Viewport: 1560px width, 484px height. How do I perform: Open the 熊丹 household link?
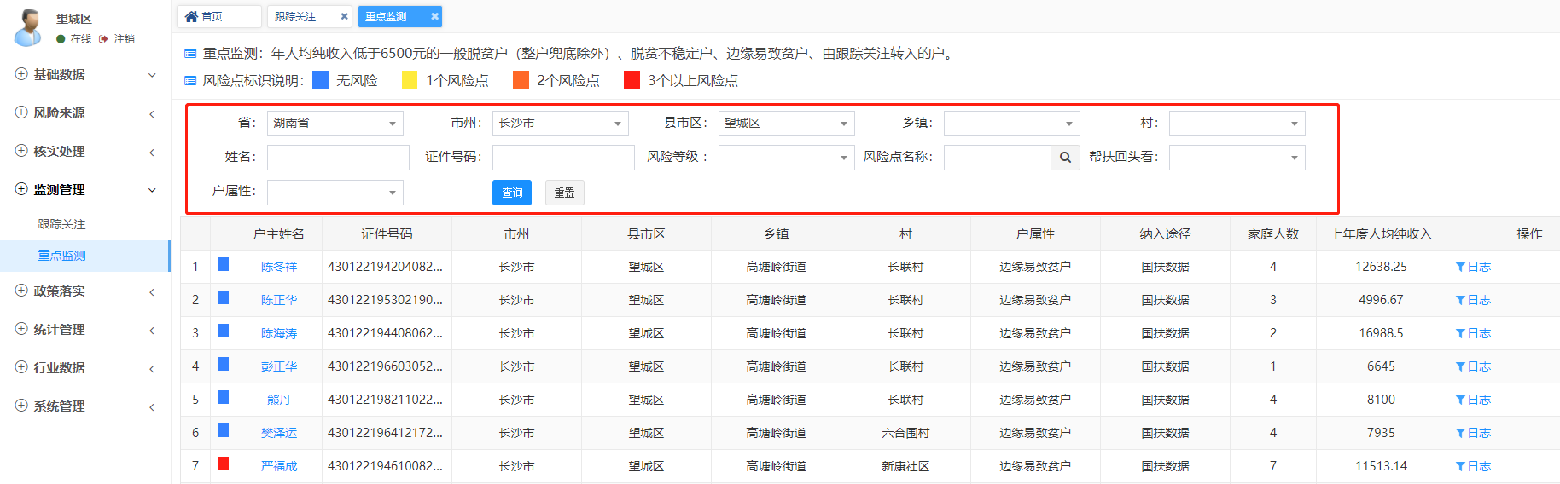(x=279, y=400)
